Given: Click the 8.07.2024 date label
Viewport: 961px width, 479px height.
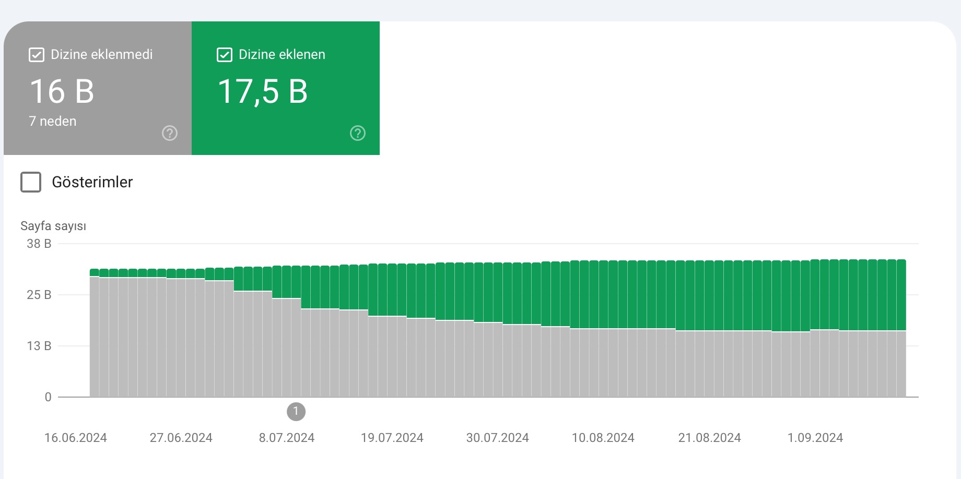Looking at the screenshot, I should (287, 438).
